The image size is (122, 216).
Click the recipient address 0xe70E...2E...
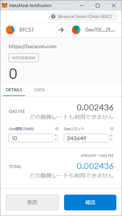click(100, 30)
